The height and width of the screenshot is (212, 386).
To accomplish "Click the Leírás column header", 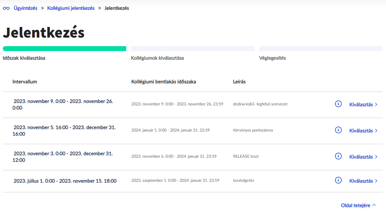I will click(x=239, y=82).
